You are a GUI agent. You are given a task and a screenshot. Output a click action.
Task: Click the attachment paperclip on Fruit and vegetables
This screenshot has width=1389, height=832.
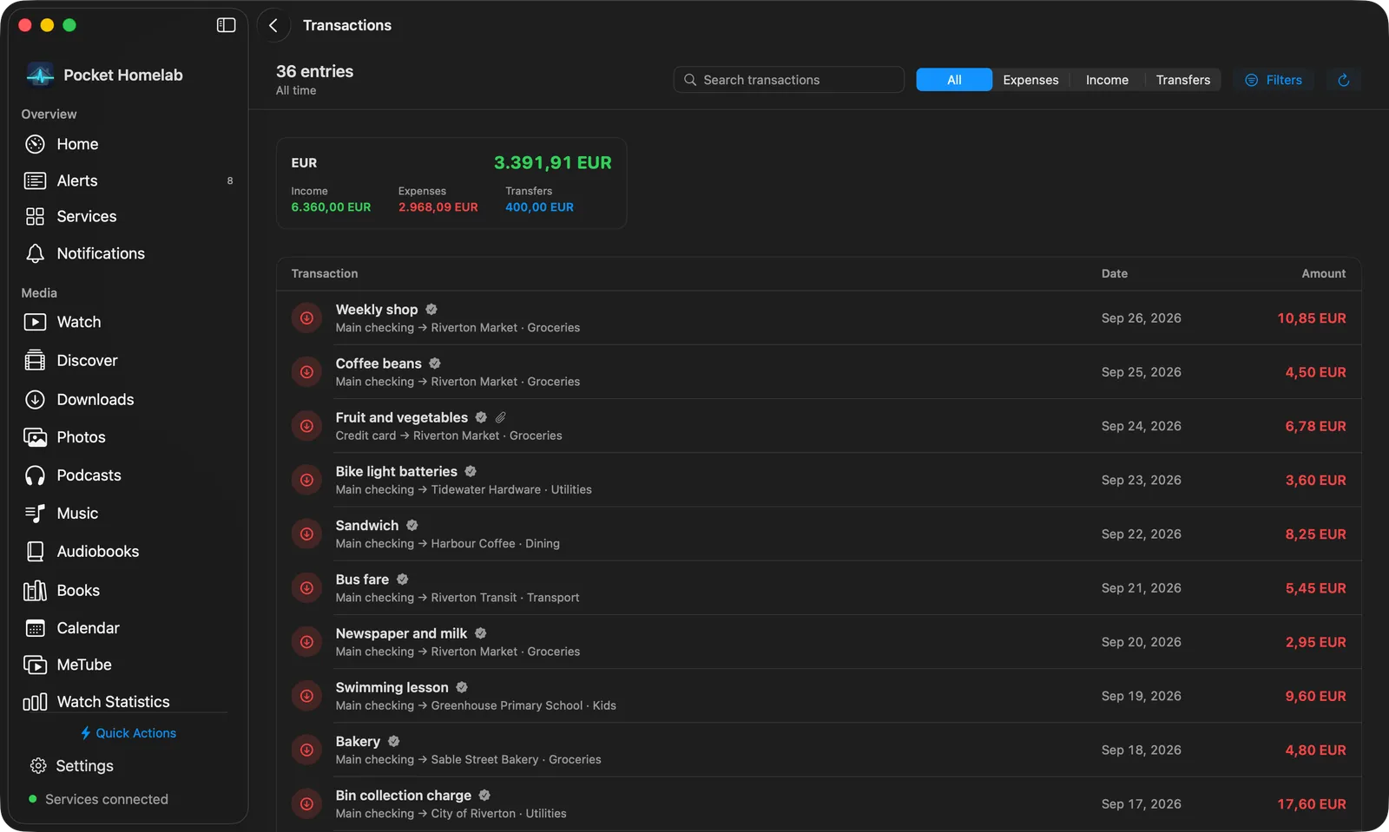point(501,417)
